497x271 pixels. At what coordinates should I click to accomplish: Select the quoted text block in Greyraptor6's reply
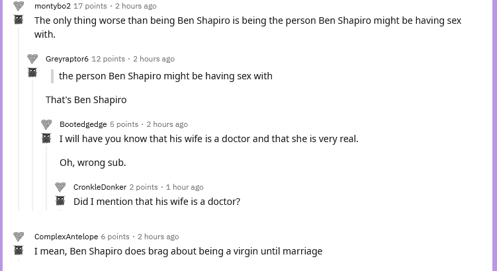(162, 76)
